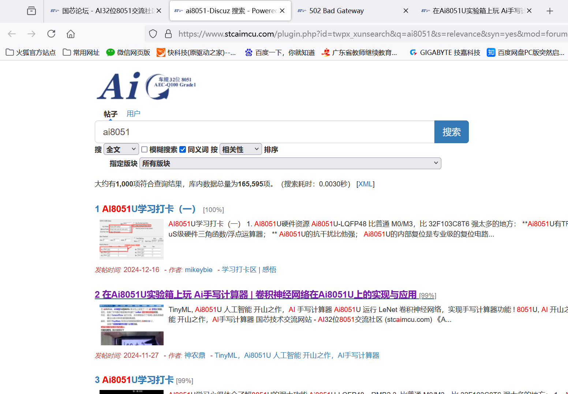The width and height of the screenshot is (568, 394).
Task: Enable the 模糊搜索 checkbox
Action: pos(145,149)
